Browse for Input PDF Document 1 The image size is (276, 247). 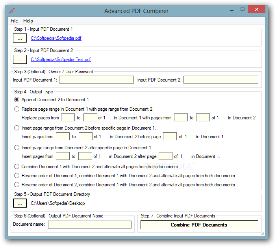point(20,38)
